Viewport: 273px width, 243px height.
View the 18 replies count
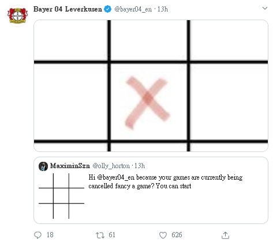click(x=50, y=235)
